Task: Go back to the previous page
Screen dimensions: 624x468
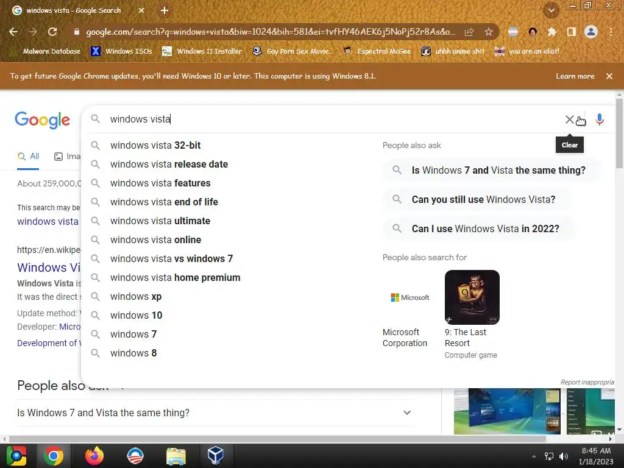Action: [x=13, y=32]
